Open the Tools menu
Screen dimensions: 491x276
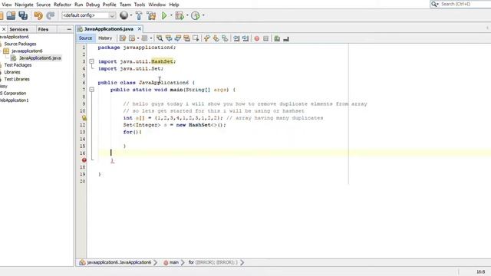click(x=140, y=5)
